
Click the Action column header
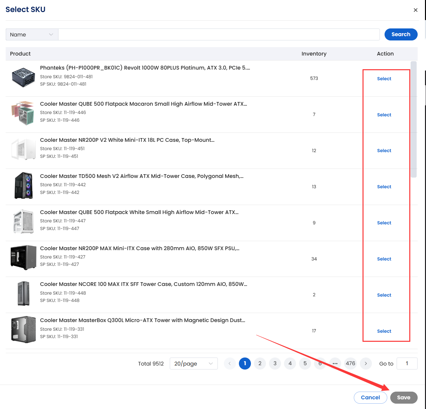pos(385,54)
